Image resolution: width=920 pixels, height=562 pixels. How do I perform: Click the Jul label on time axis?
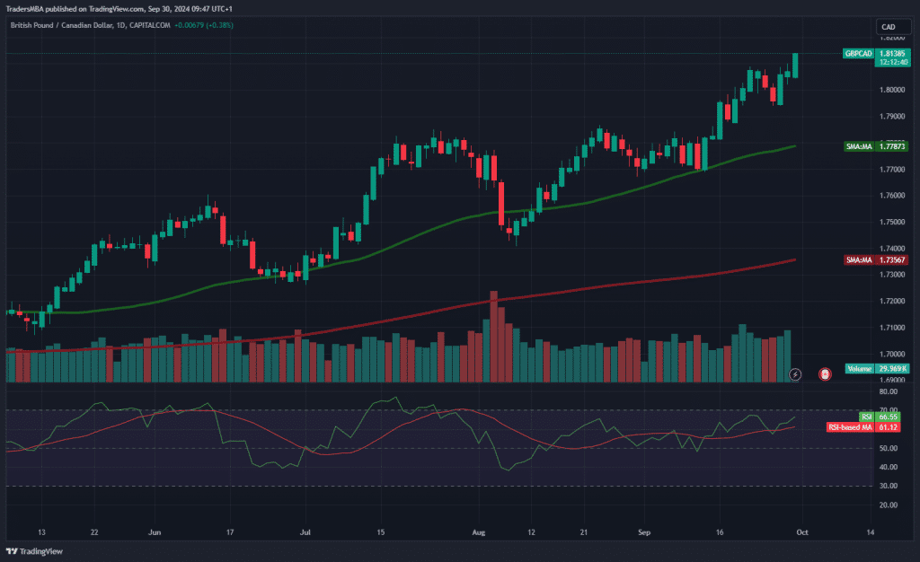[x=307, y=532]
